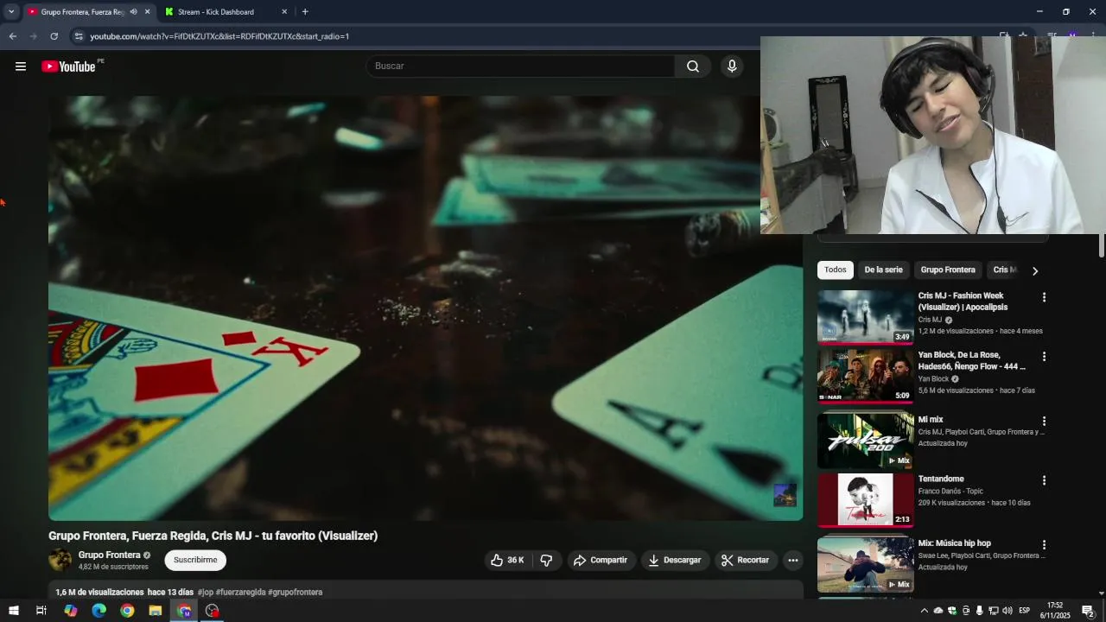Open options menu for Mi mix
1106x622 pixels.
point(1044,421)
